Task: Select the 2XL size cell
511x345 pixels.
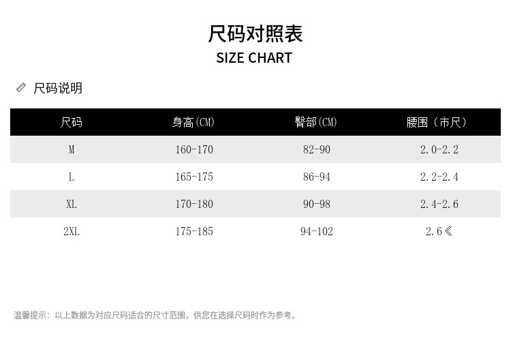Action: [71, 232]
